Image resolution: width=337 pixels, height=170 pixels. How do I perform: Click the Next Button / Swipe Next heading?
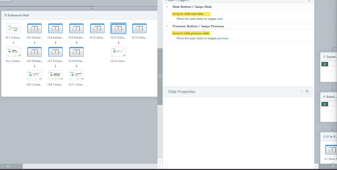coord(192,7)
